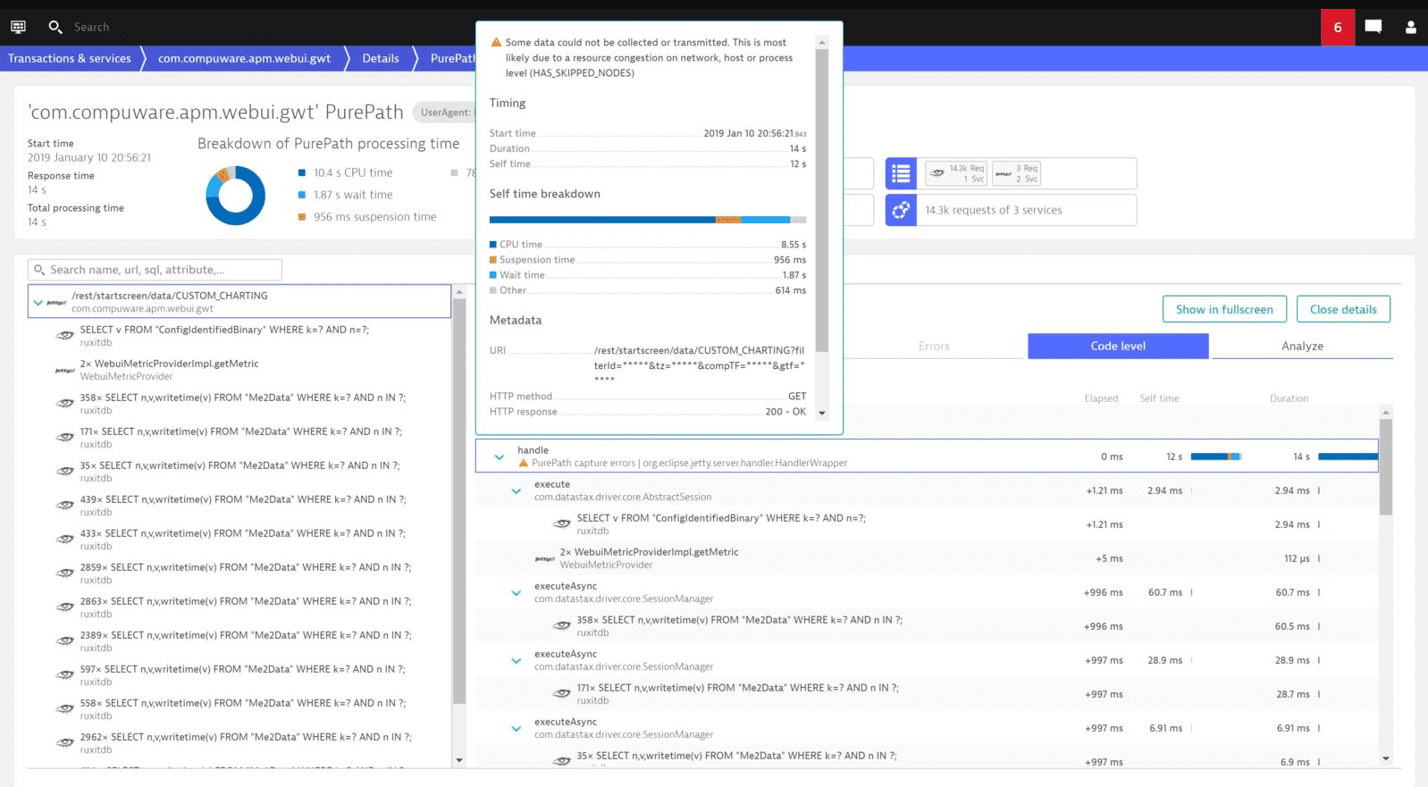Screen dimensions: 1428x787
Task: Click the Jetty icon on CUSTOM_CHARTING root node
Action: pos(56,303)
